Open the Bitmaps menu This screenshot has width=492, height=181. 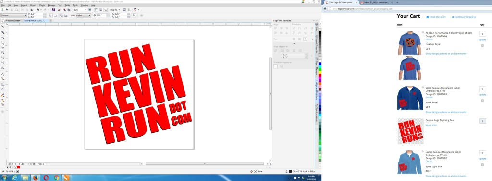coord(51,5)
